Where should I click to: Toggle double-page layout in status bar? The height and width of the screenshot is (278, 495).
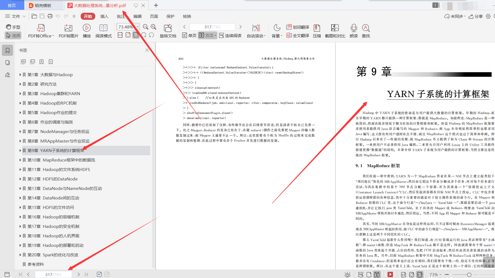pyautogui.click(x=377, y=274)
